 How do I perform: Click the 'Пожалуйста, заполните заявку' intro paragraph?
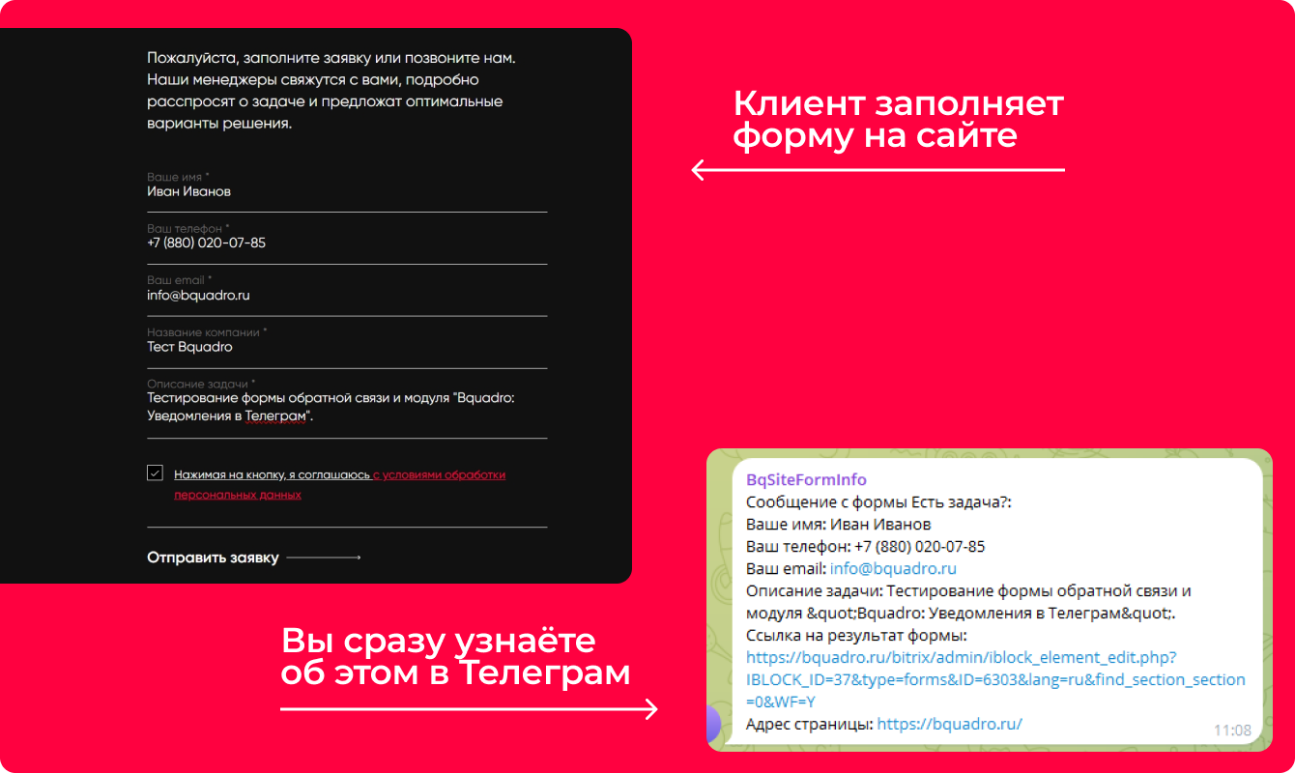(331, 91)
